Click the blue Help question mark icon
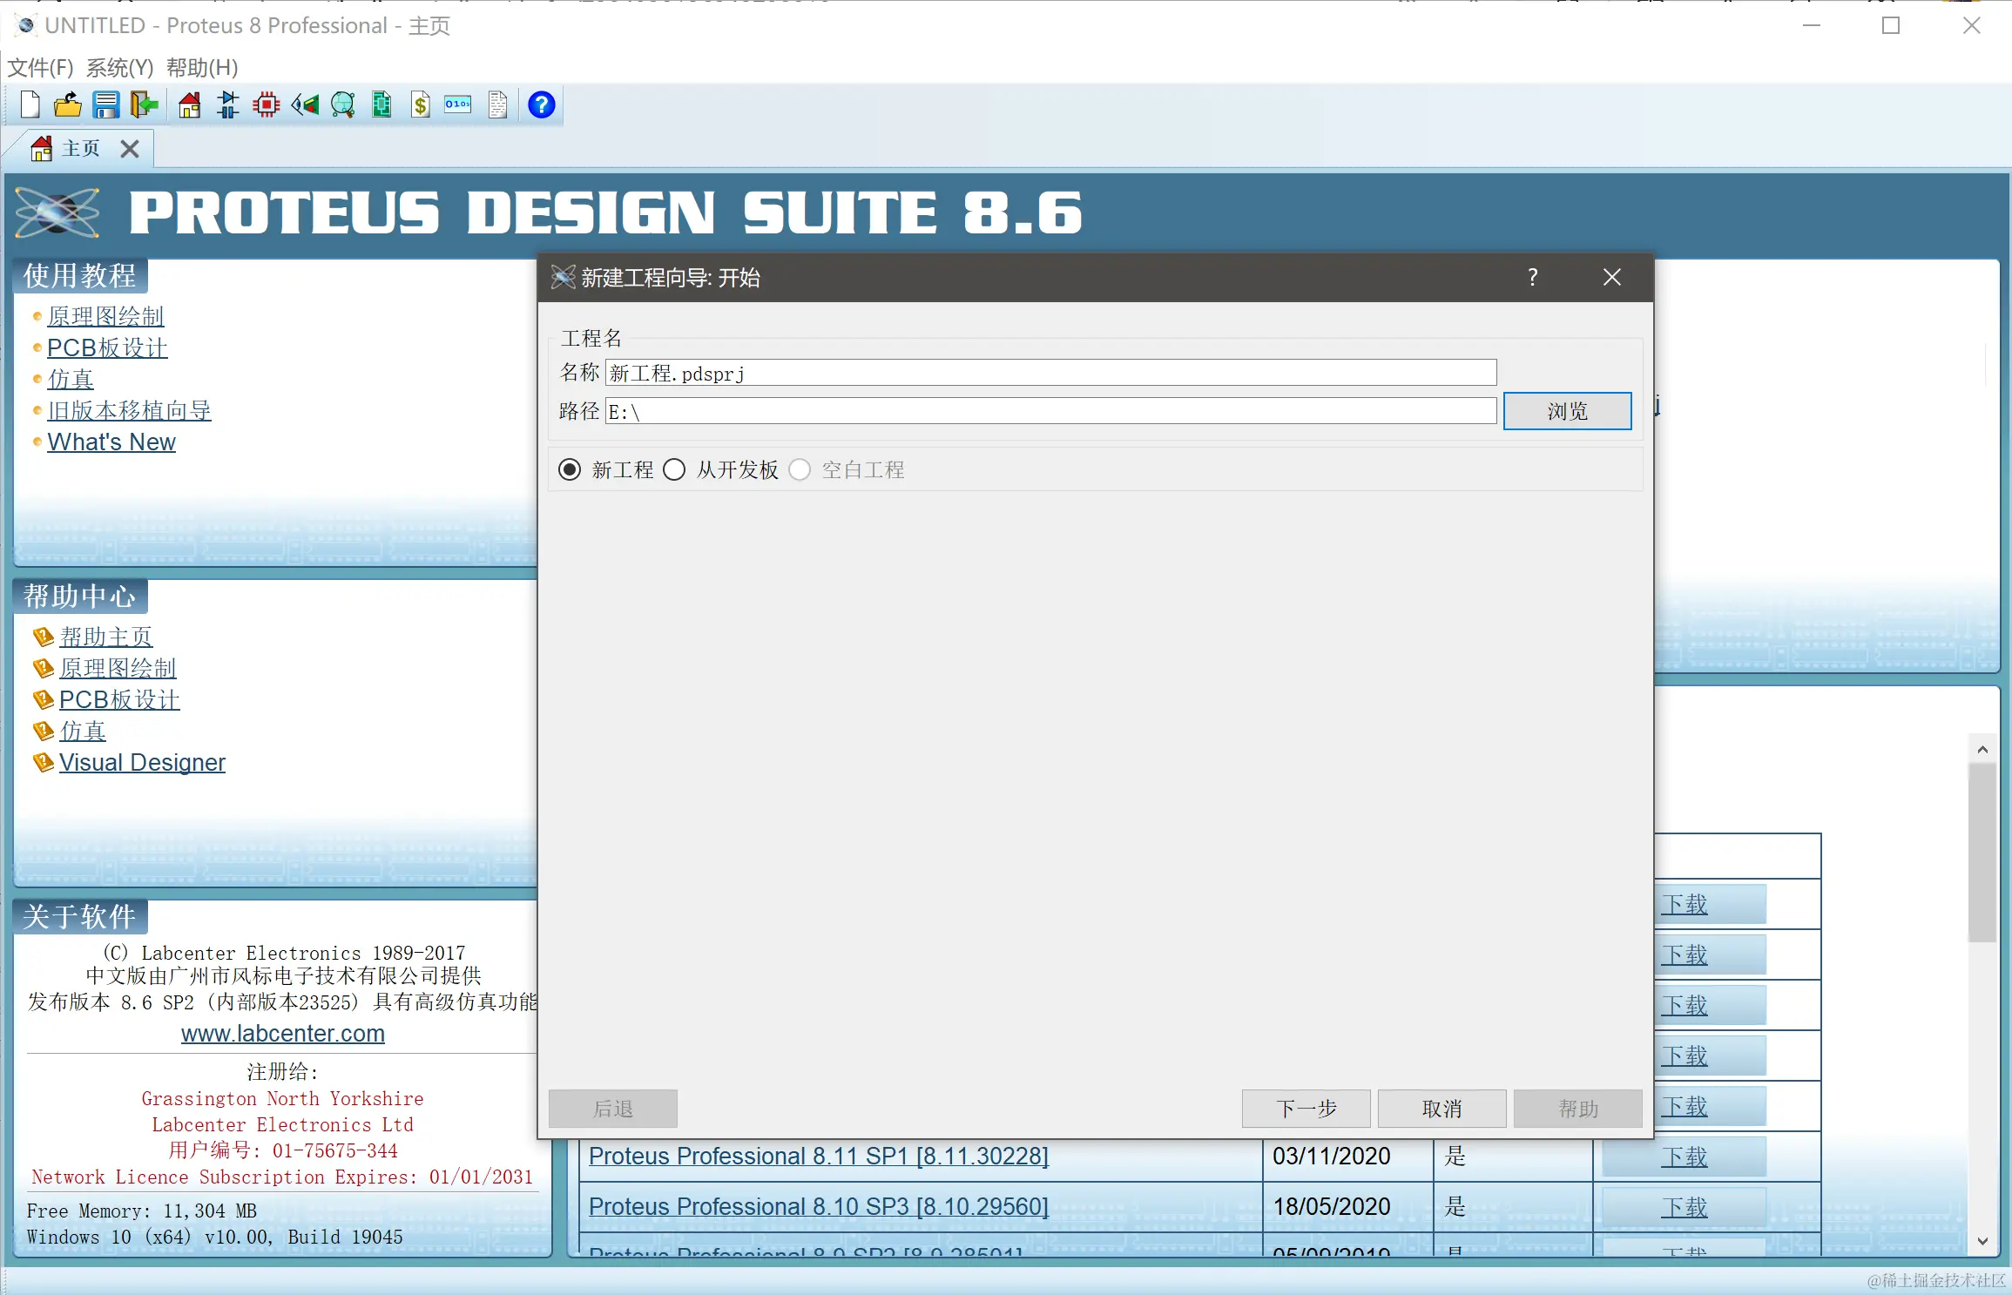 pos(541,105)
